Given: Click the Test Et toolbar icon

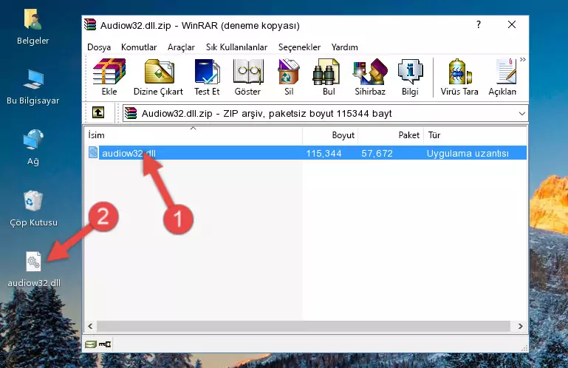Looking at the screenshot, I should click(x=207, y=77).
